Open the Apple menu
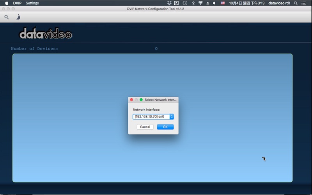This screenshot has height=195, width=312. point(7,3)
